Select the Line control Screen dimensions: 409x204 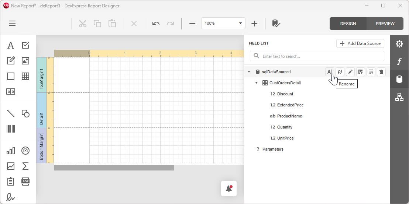point(10,113)
